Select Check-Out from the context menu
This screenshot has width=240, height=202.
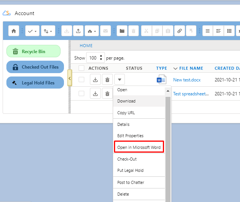click(x=127, y=159)
